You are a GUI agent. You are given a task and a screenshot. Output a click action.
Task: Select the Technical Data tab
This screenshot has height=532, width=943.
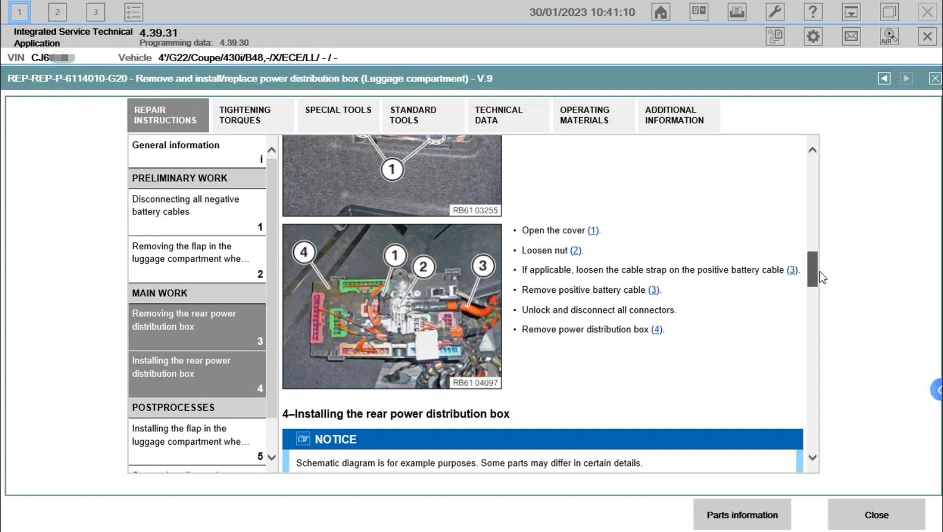coord(507,115)
